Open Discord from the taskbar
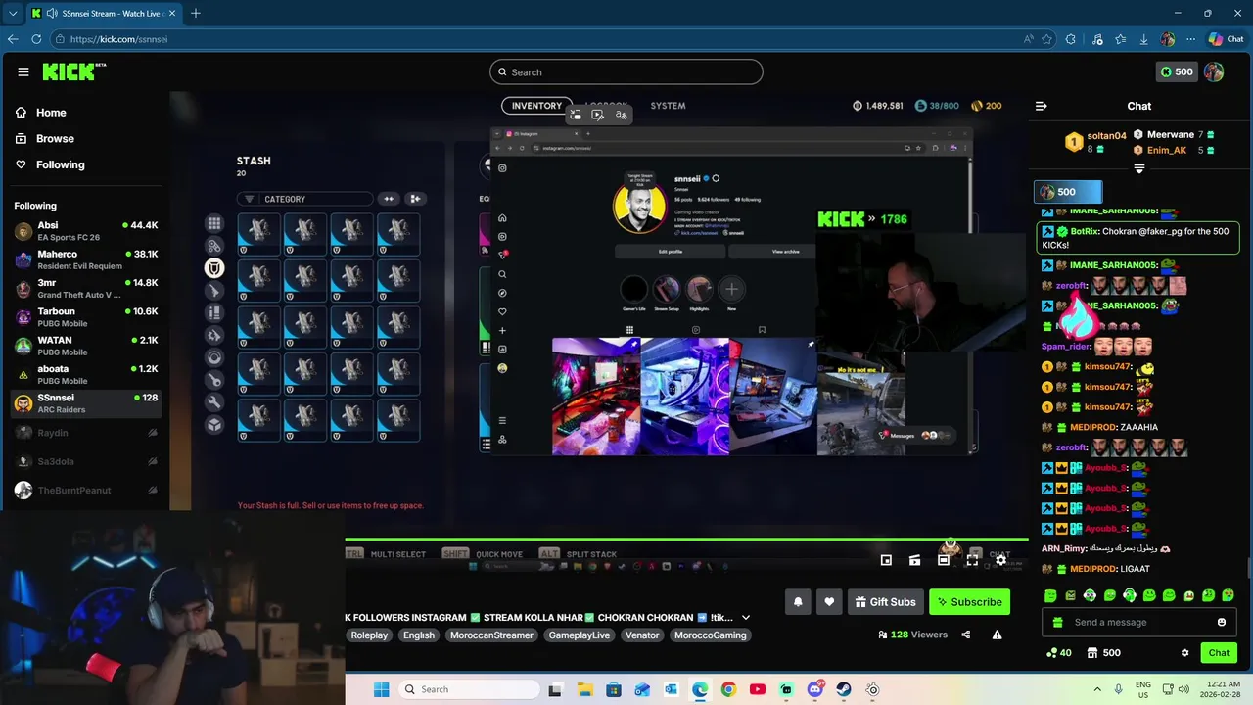 click(814, 689)
